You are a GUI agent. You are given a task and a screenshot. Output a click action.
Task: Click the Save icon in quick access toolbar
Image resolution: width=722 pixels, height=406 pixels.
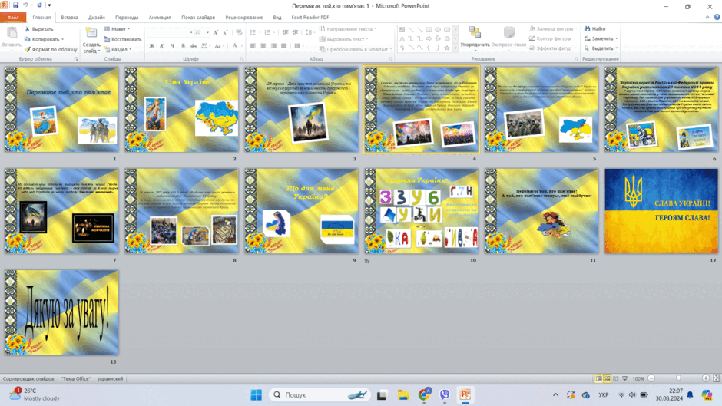coord(15,5)
